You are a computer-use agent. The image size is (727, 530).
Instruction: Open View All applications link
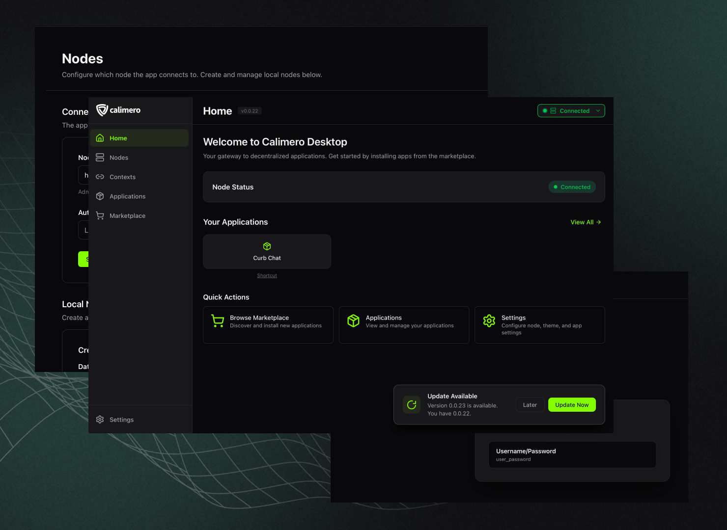tap(585, 222)
